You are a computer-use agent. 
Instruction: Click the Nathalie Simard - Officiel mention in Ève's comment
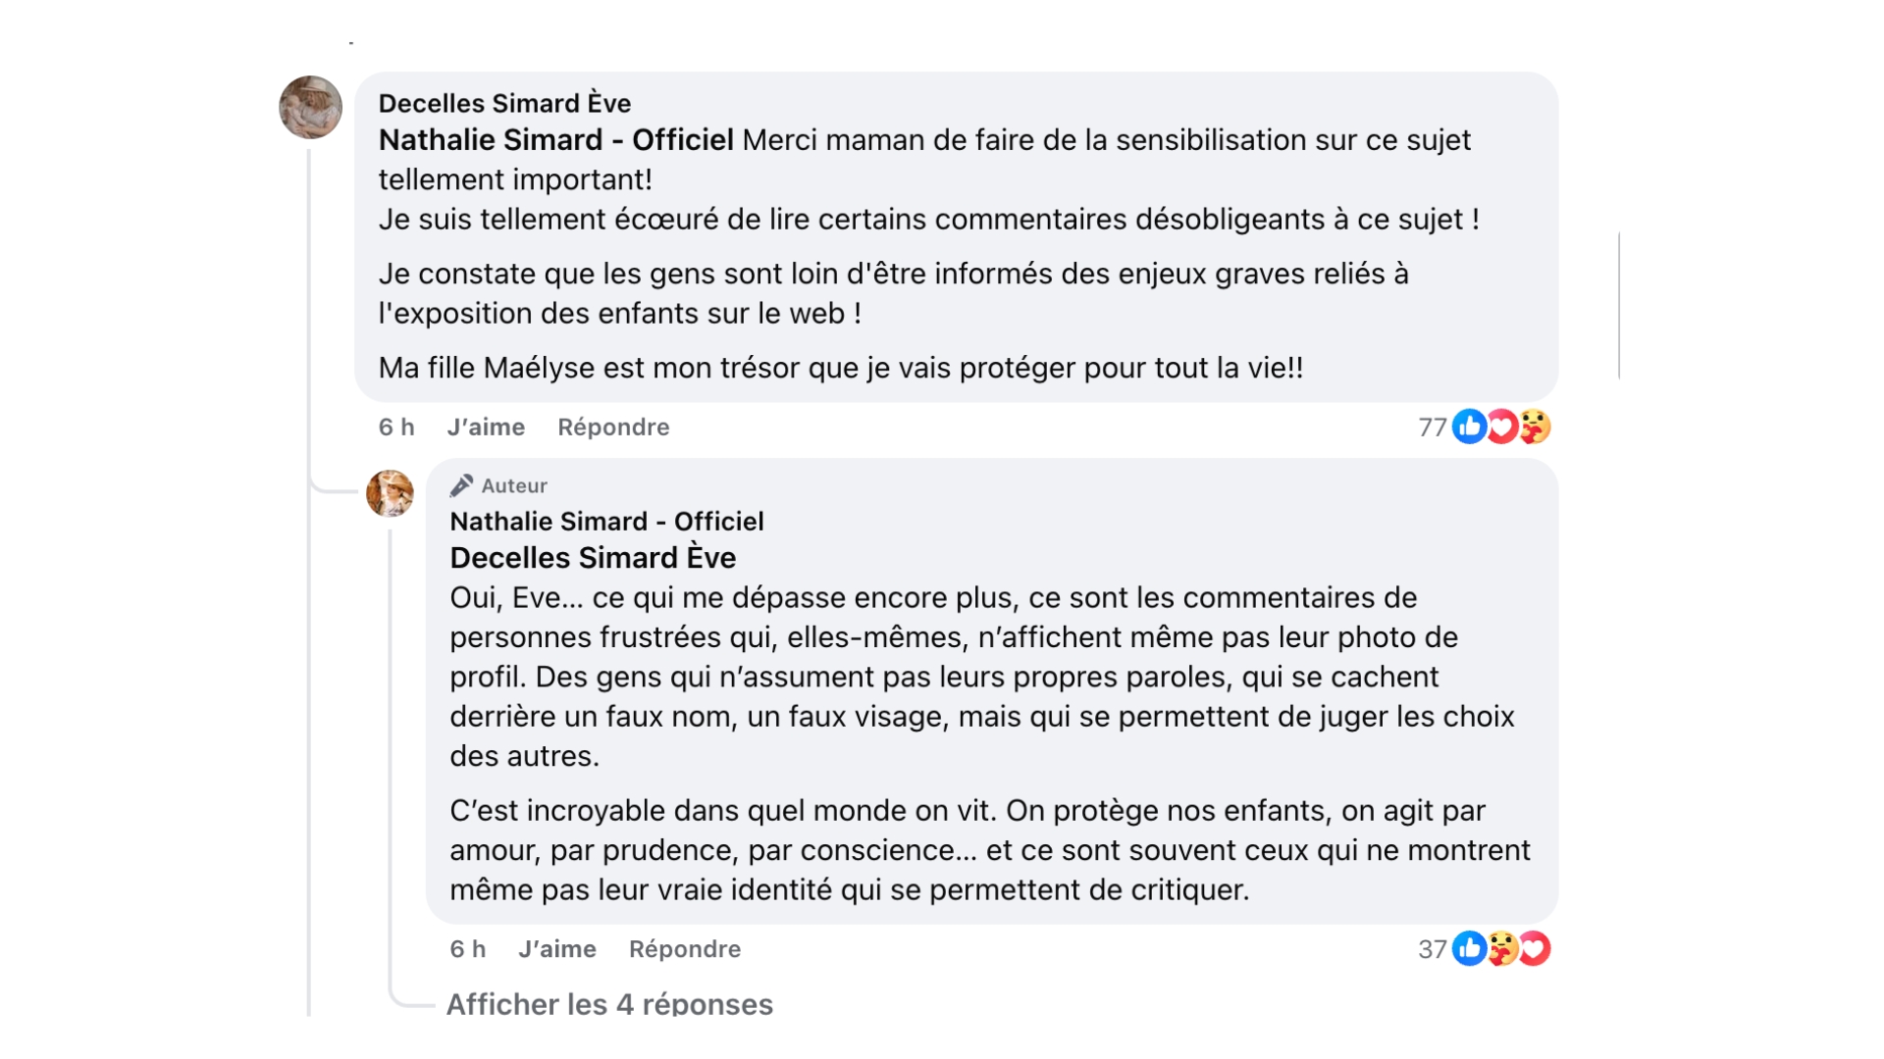(555, 140)
